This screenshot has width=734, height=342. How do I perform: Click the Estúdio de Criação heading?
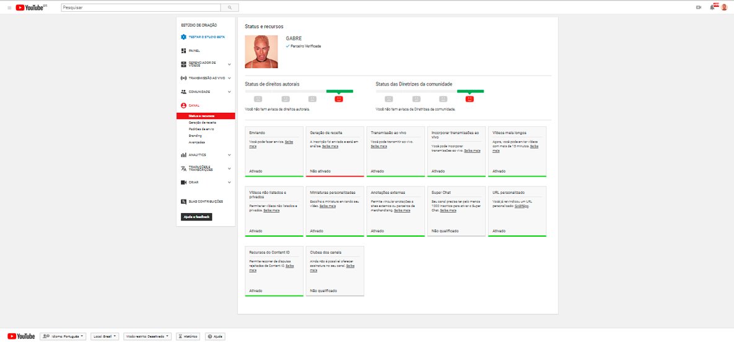click(199, 25)
